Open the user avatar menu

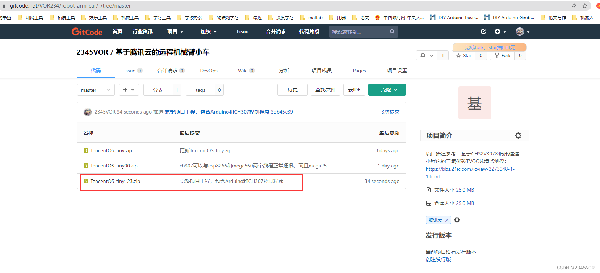point(523,31)
